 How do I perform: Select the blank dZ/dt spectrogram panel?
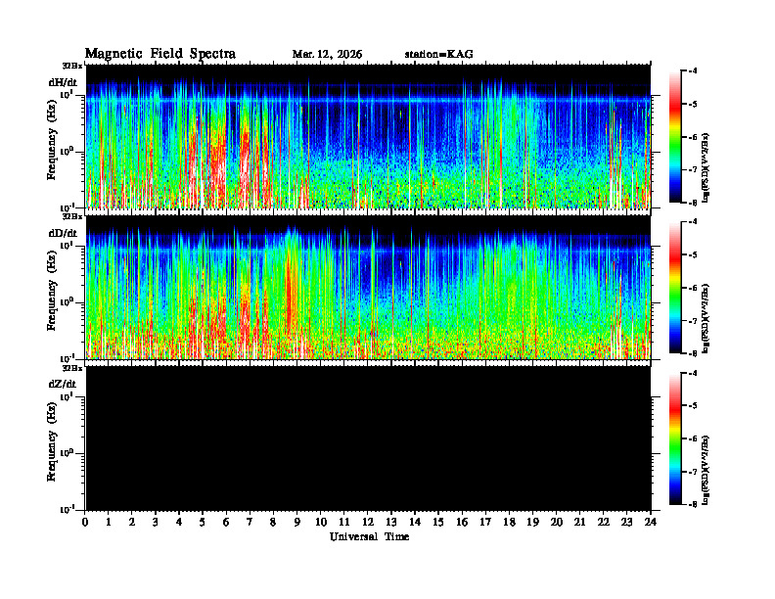point(368,438)
